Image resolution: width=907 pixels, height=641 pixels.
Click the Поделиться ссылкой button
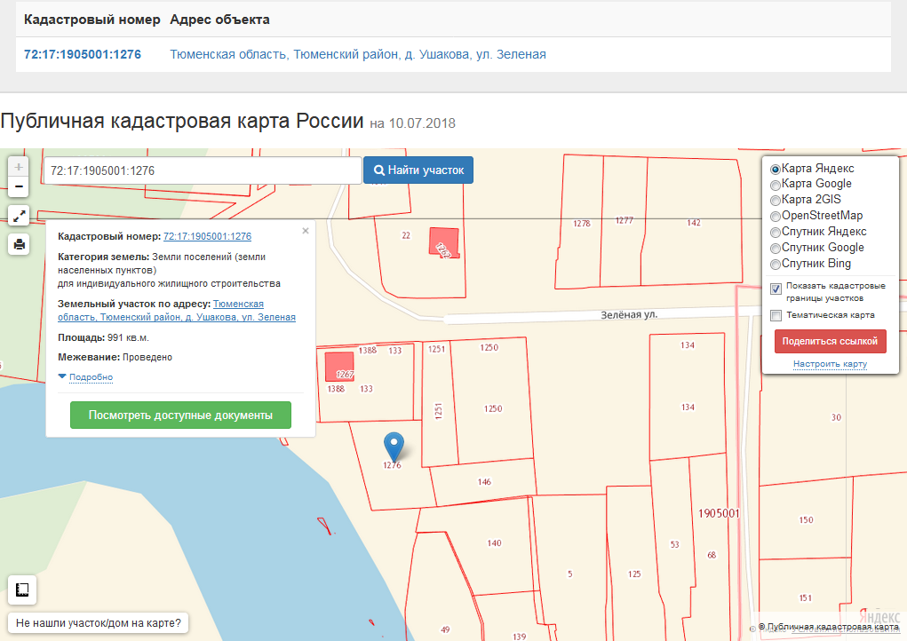[830, 341]
